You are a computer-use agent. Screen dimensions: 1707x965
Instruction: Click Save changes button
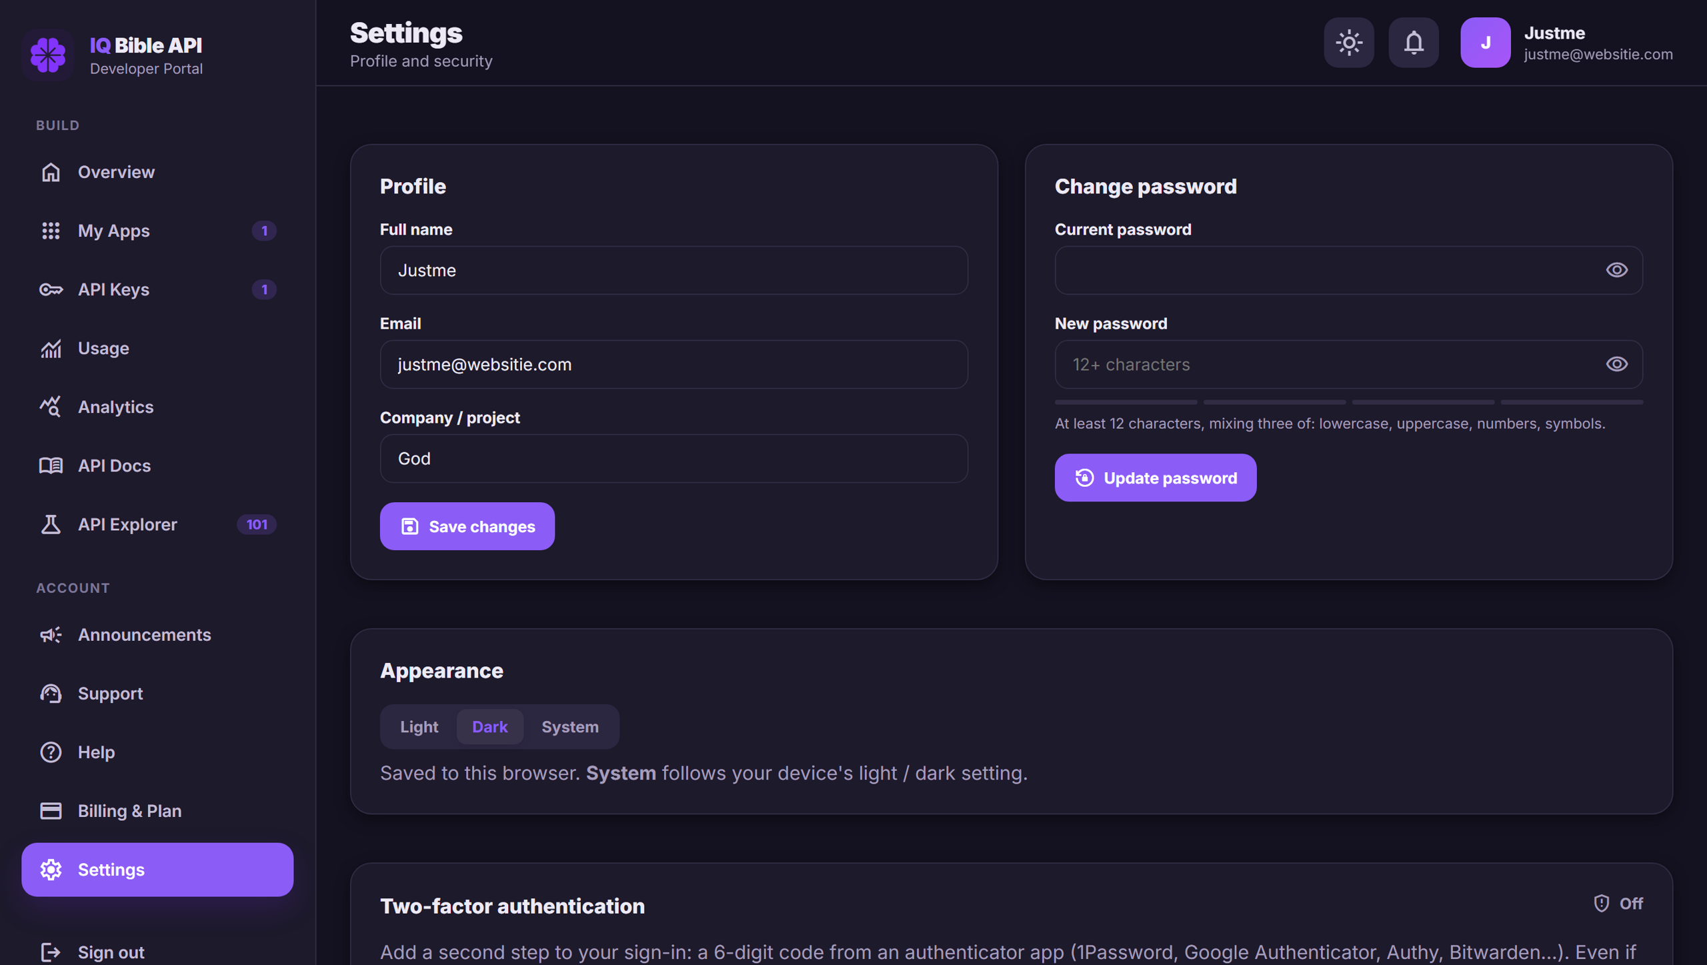[x=467, y=526]
